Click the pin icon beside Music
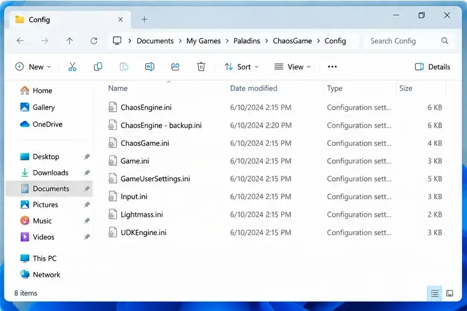 click(87, 221)
